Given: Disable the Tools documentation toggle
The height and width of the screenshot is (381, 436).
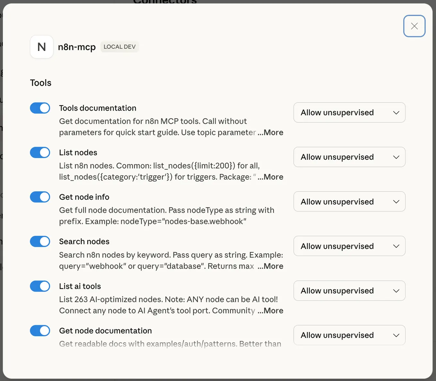Looking at the screenshot, I should click(40, 108).
